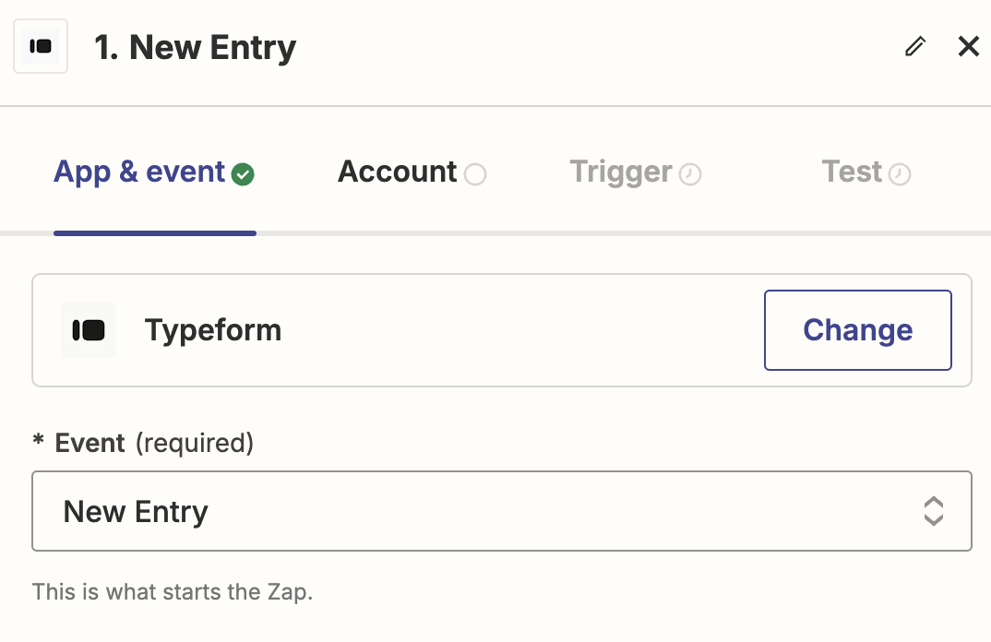Viewport: 991px width, 642px height.
Task: Click the Event (required) field label
Action: [x=143, y=443]
